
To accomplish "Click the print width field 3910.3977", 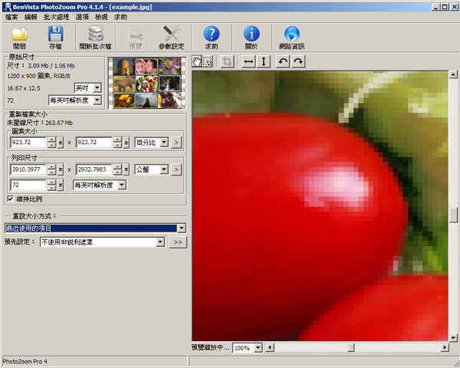I will [x=28, y=169].
